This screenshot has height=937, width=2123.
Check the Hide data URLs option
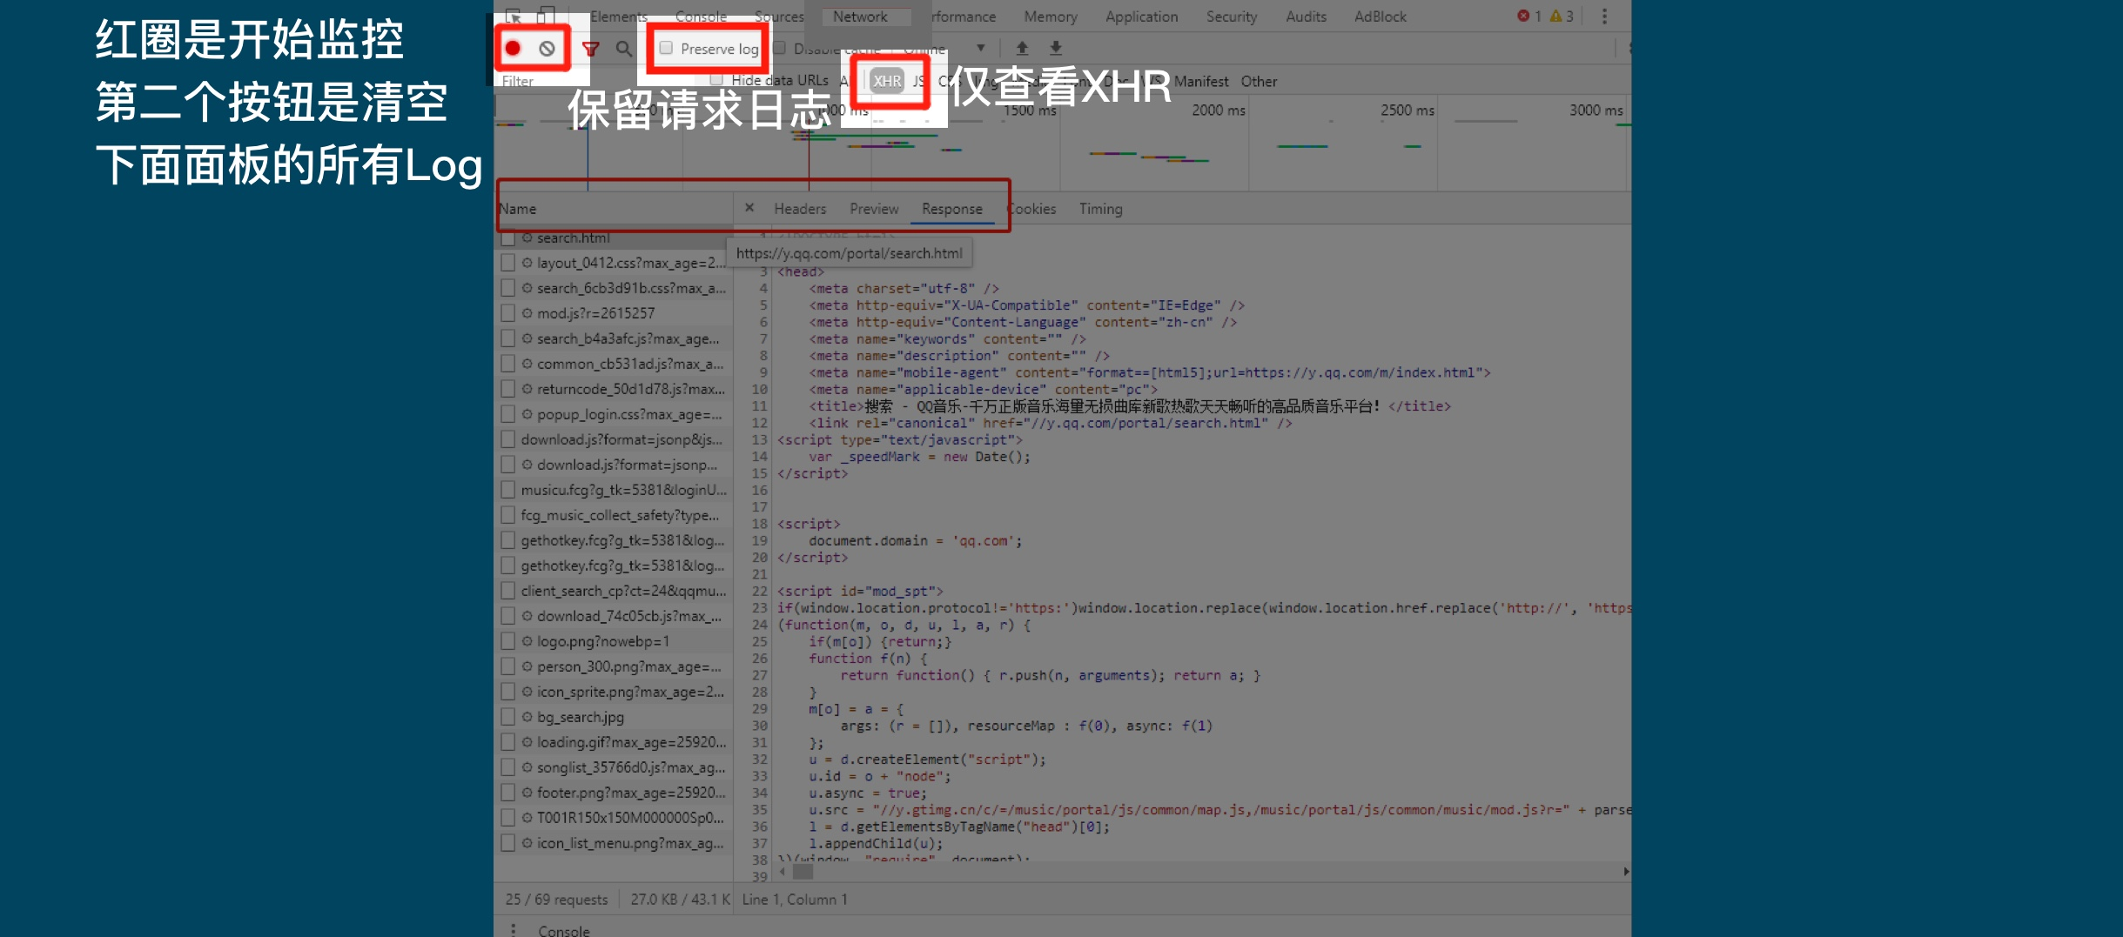[x=716, y=80]
